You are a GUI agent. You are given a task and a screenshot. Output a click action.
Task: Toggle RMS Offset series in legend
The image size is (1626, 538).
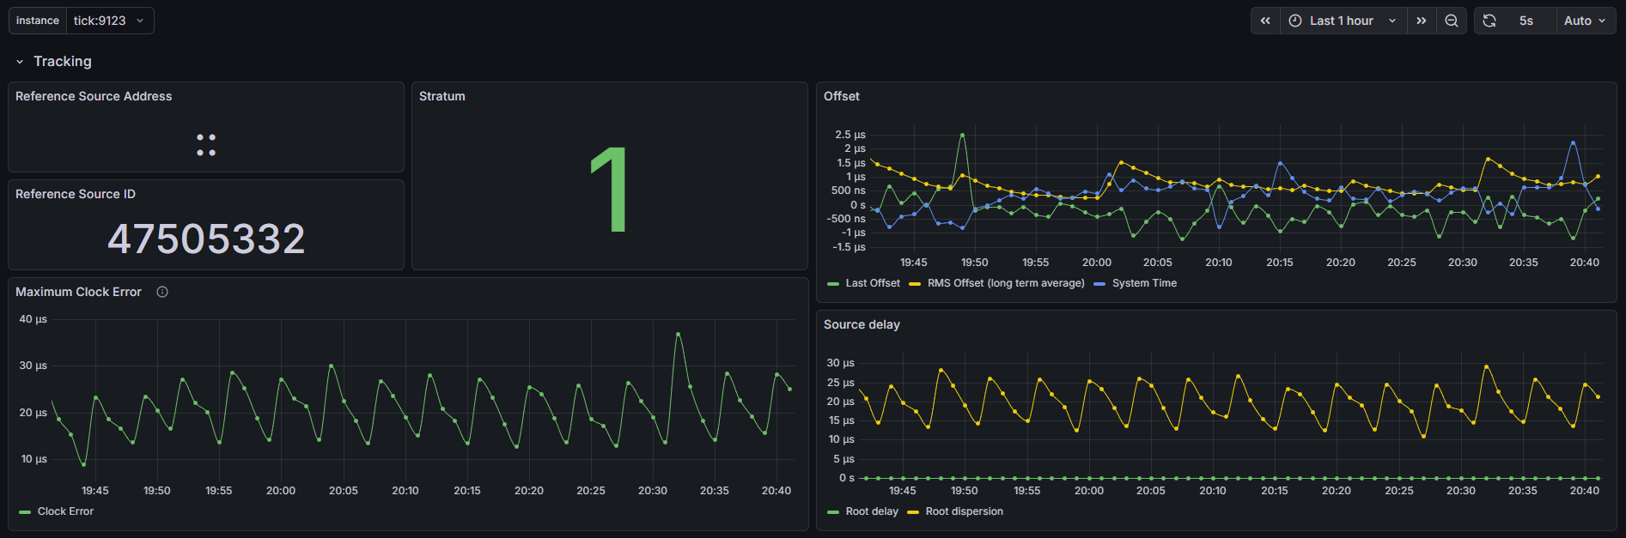[997, 283]
